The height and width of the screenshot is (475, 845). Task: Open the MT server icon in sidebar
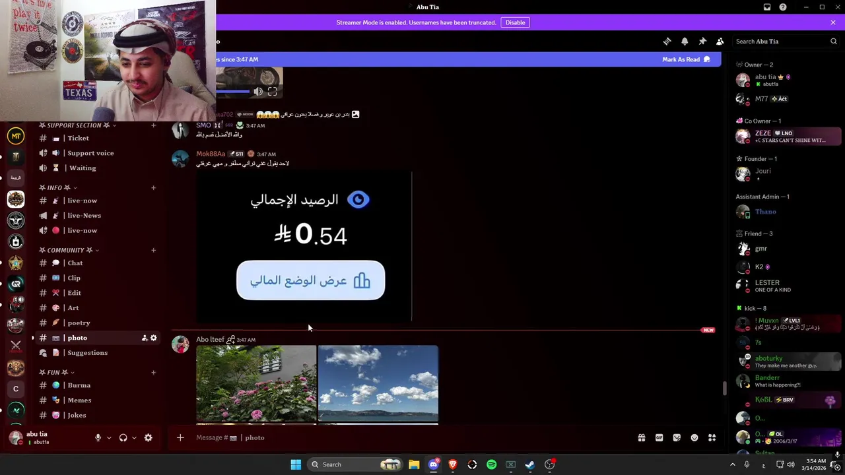(x=16, y=136)
